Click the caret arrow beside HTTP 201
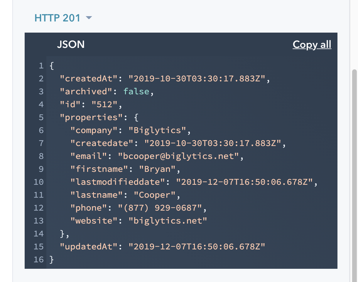The height and width of the screenshot is (282, 358). coord(89,18)
